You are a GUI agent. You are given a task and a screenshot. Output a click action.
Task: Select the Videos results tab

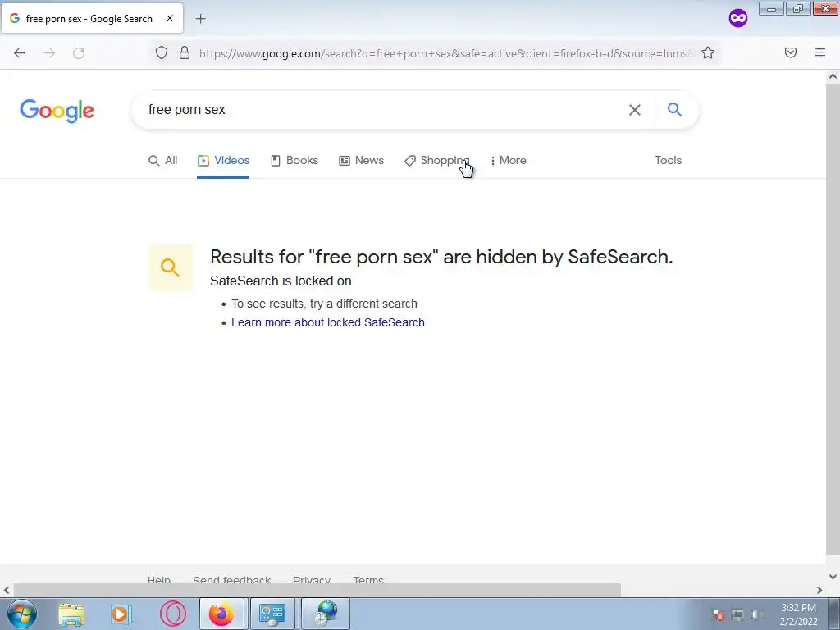click(223, 160)
